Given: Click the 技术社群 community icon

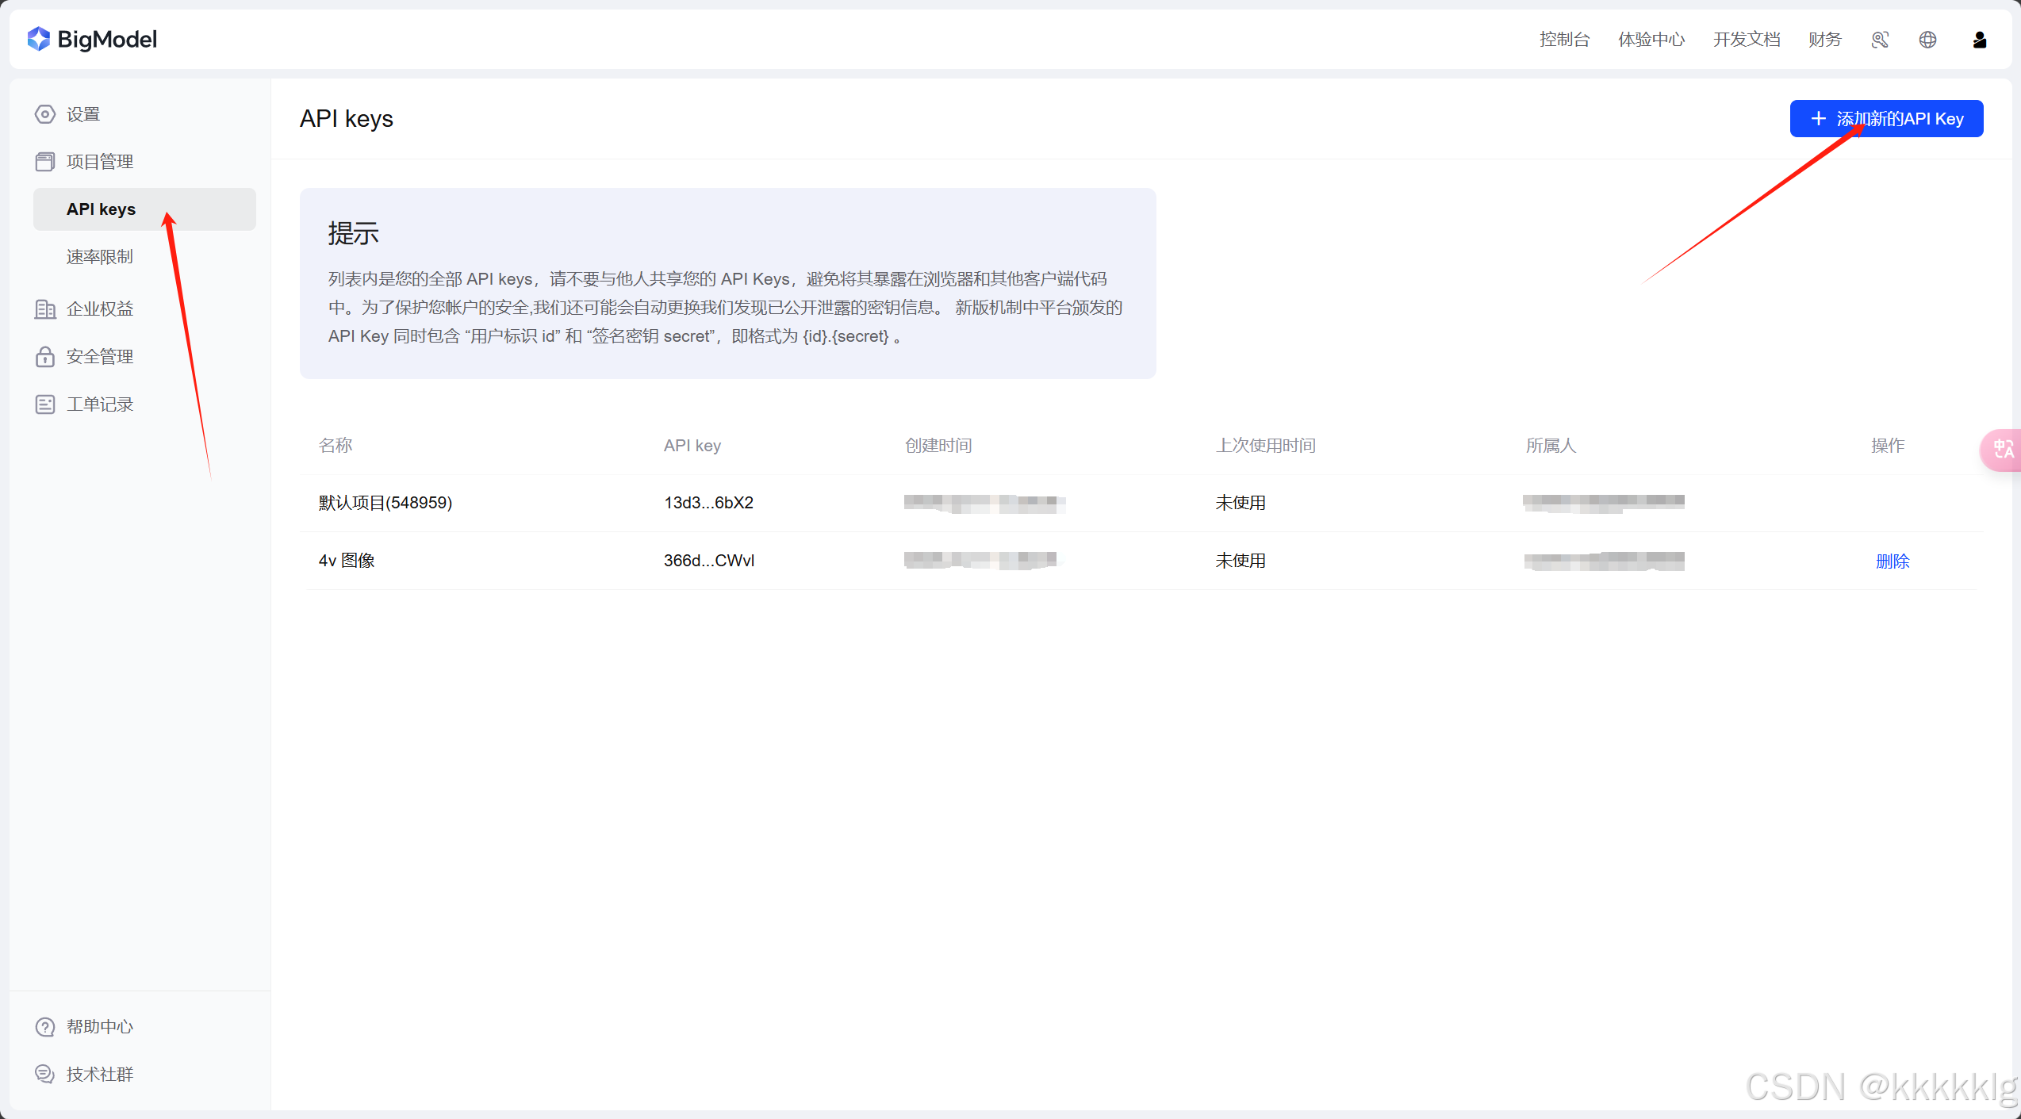Looking at the screenshot, I should [x=45, y=1073].
